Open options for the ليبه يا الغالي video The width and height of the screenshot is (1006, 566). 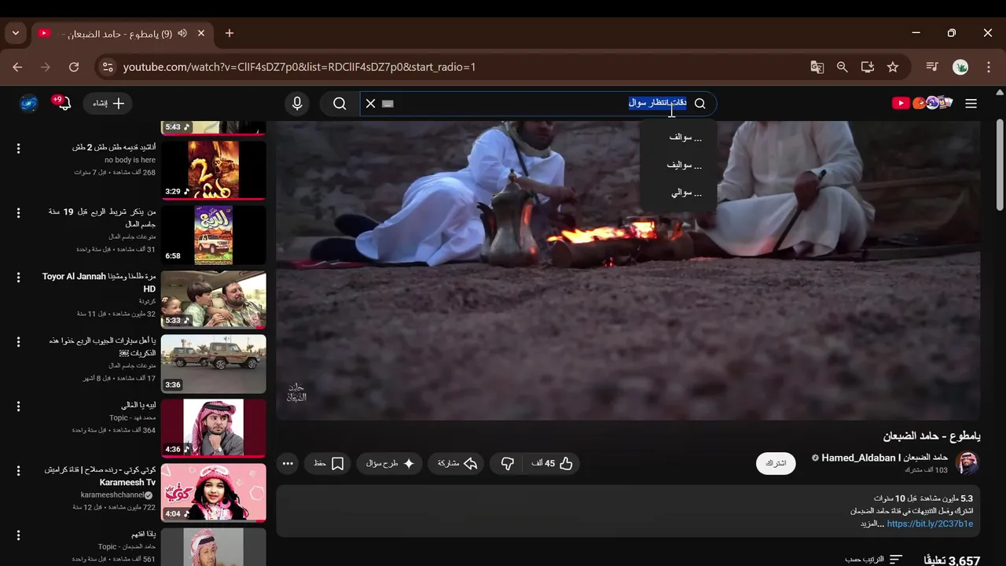(18, 406)
